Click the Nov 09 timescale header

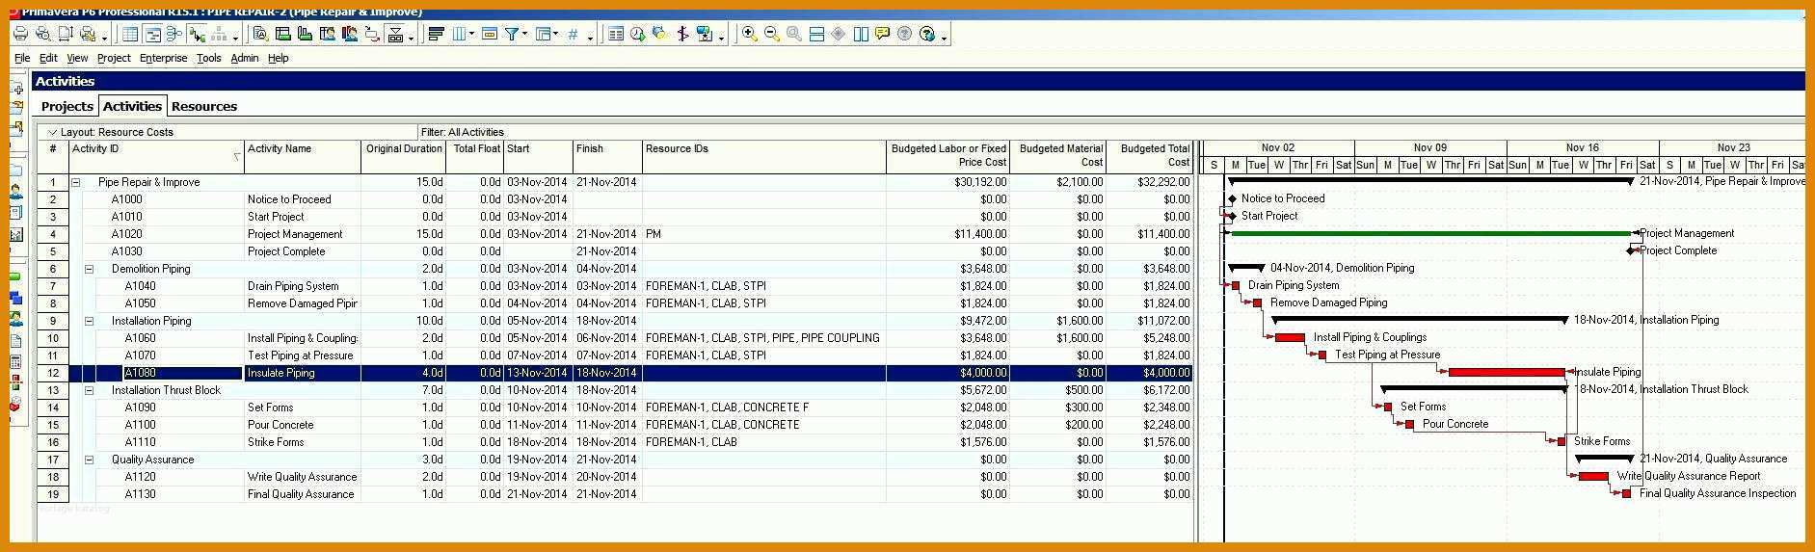click(1430, 147)
